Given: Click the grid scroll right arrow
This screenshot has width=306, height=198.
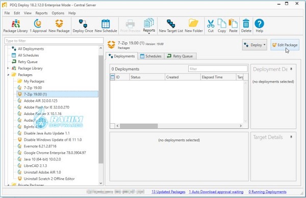Looking at the screenshot, I should pyautogui.click(x=241, y=126).
